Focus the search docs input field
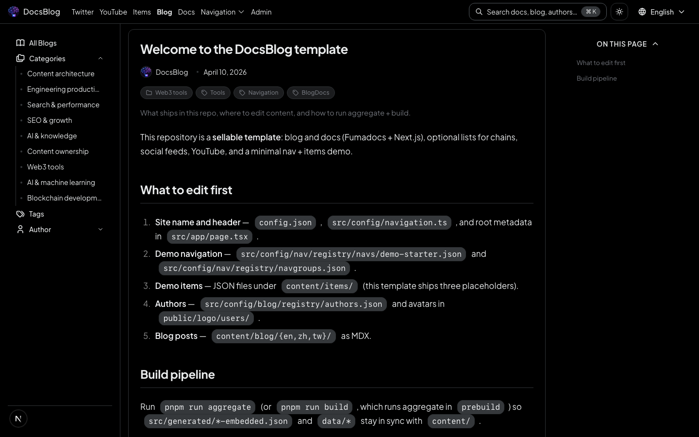The image size is (699, 437). 532,12
